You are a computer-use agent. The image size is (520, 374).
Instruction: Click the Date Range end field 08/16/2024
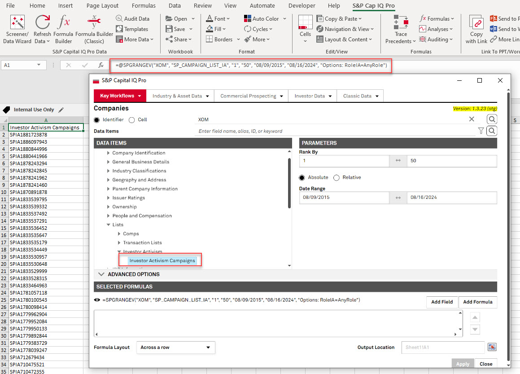pyautogui.click(x=452, y=197)
